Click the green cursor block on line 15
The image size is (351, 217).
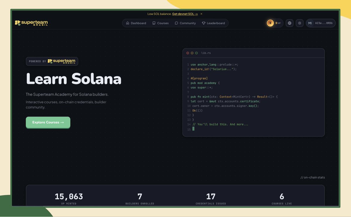click(x=193, y=129)
